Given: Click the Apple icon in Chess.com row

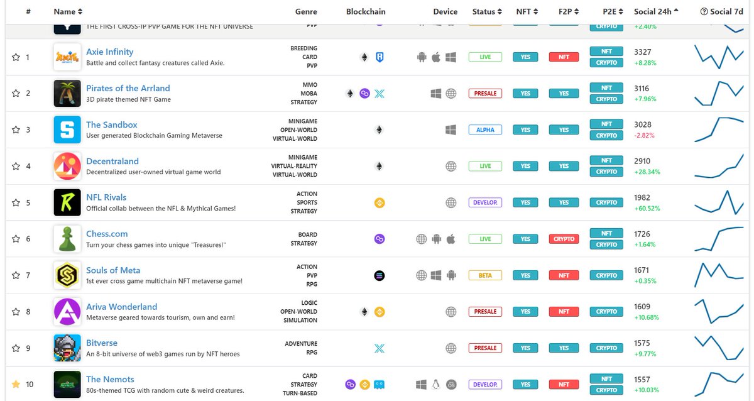Looking at the screenshot, I should tap(451, 239).
